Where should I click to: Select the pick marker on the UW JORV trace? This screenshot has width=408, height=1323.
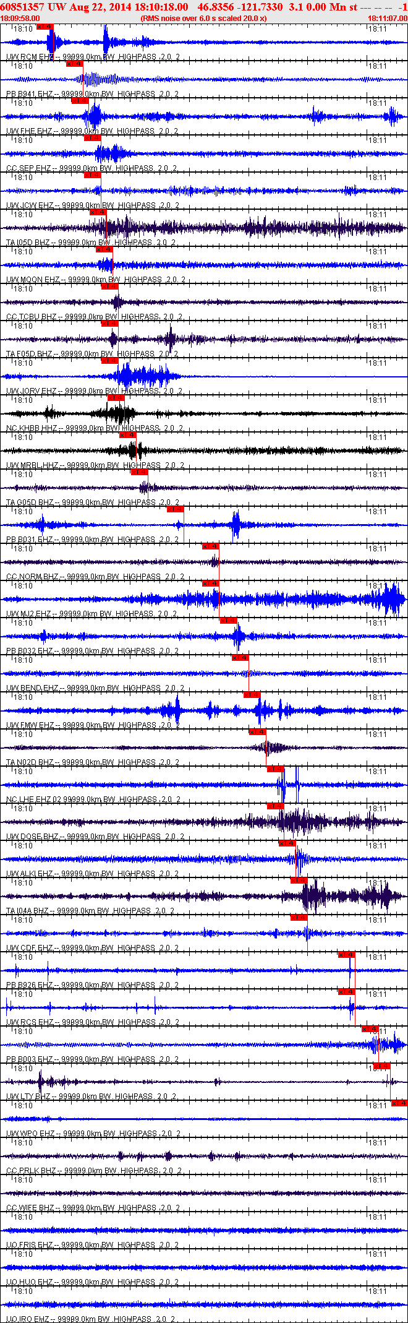click(110, 361)
